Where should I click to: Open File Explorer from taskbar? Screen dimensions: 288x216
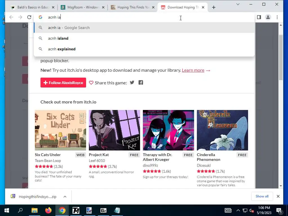click(x=34, y=210)
